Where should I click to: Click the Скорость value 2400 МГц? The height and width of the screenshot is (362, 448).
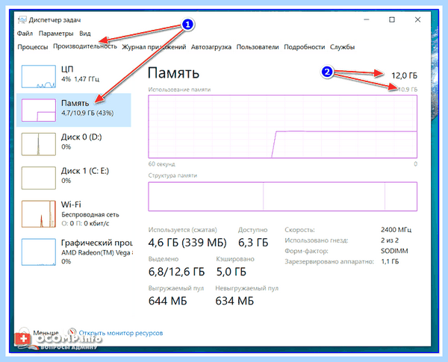396,230
